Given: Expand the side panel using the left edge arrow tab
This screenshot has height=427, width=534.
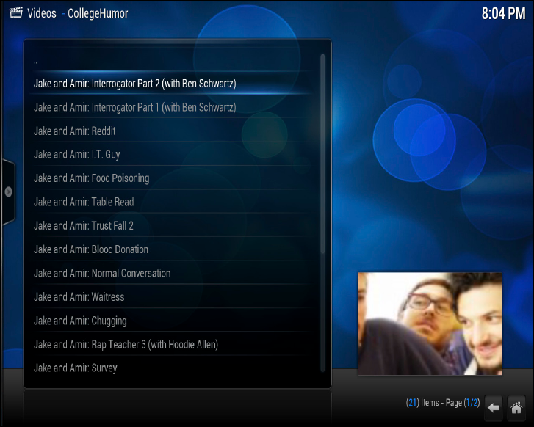Looking at the screenshot, I should [x=9, y=192].
